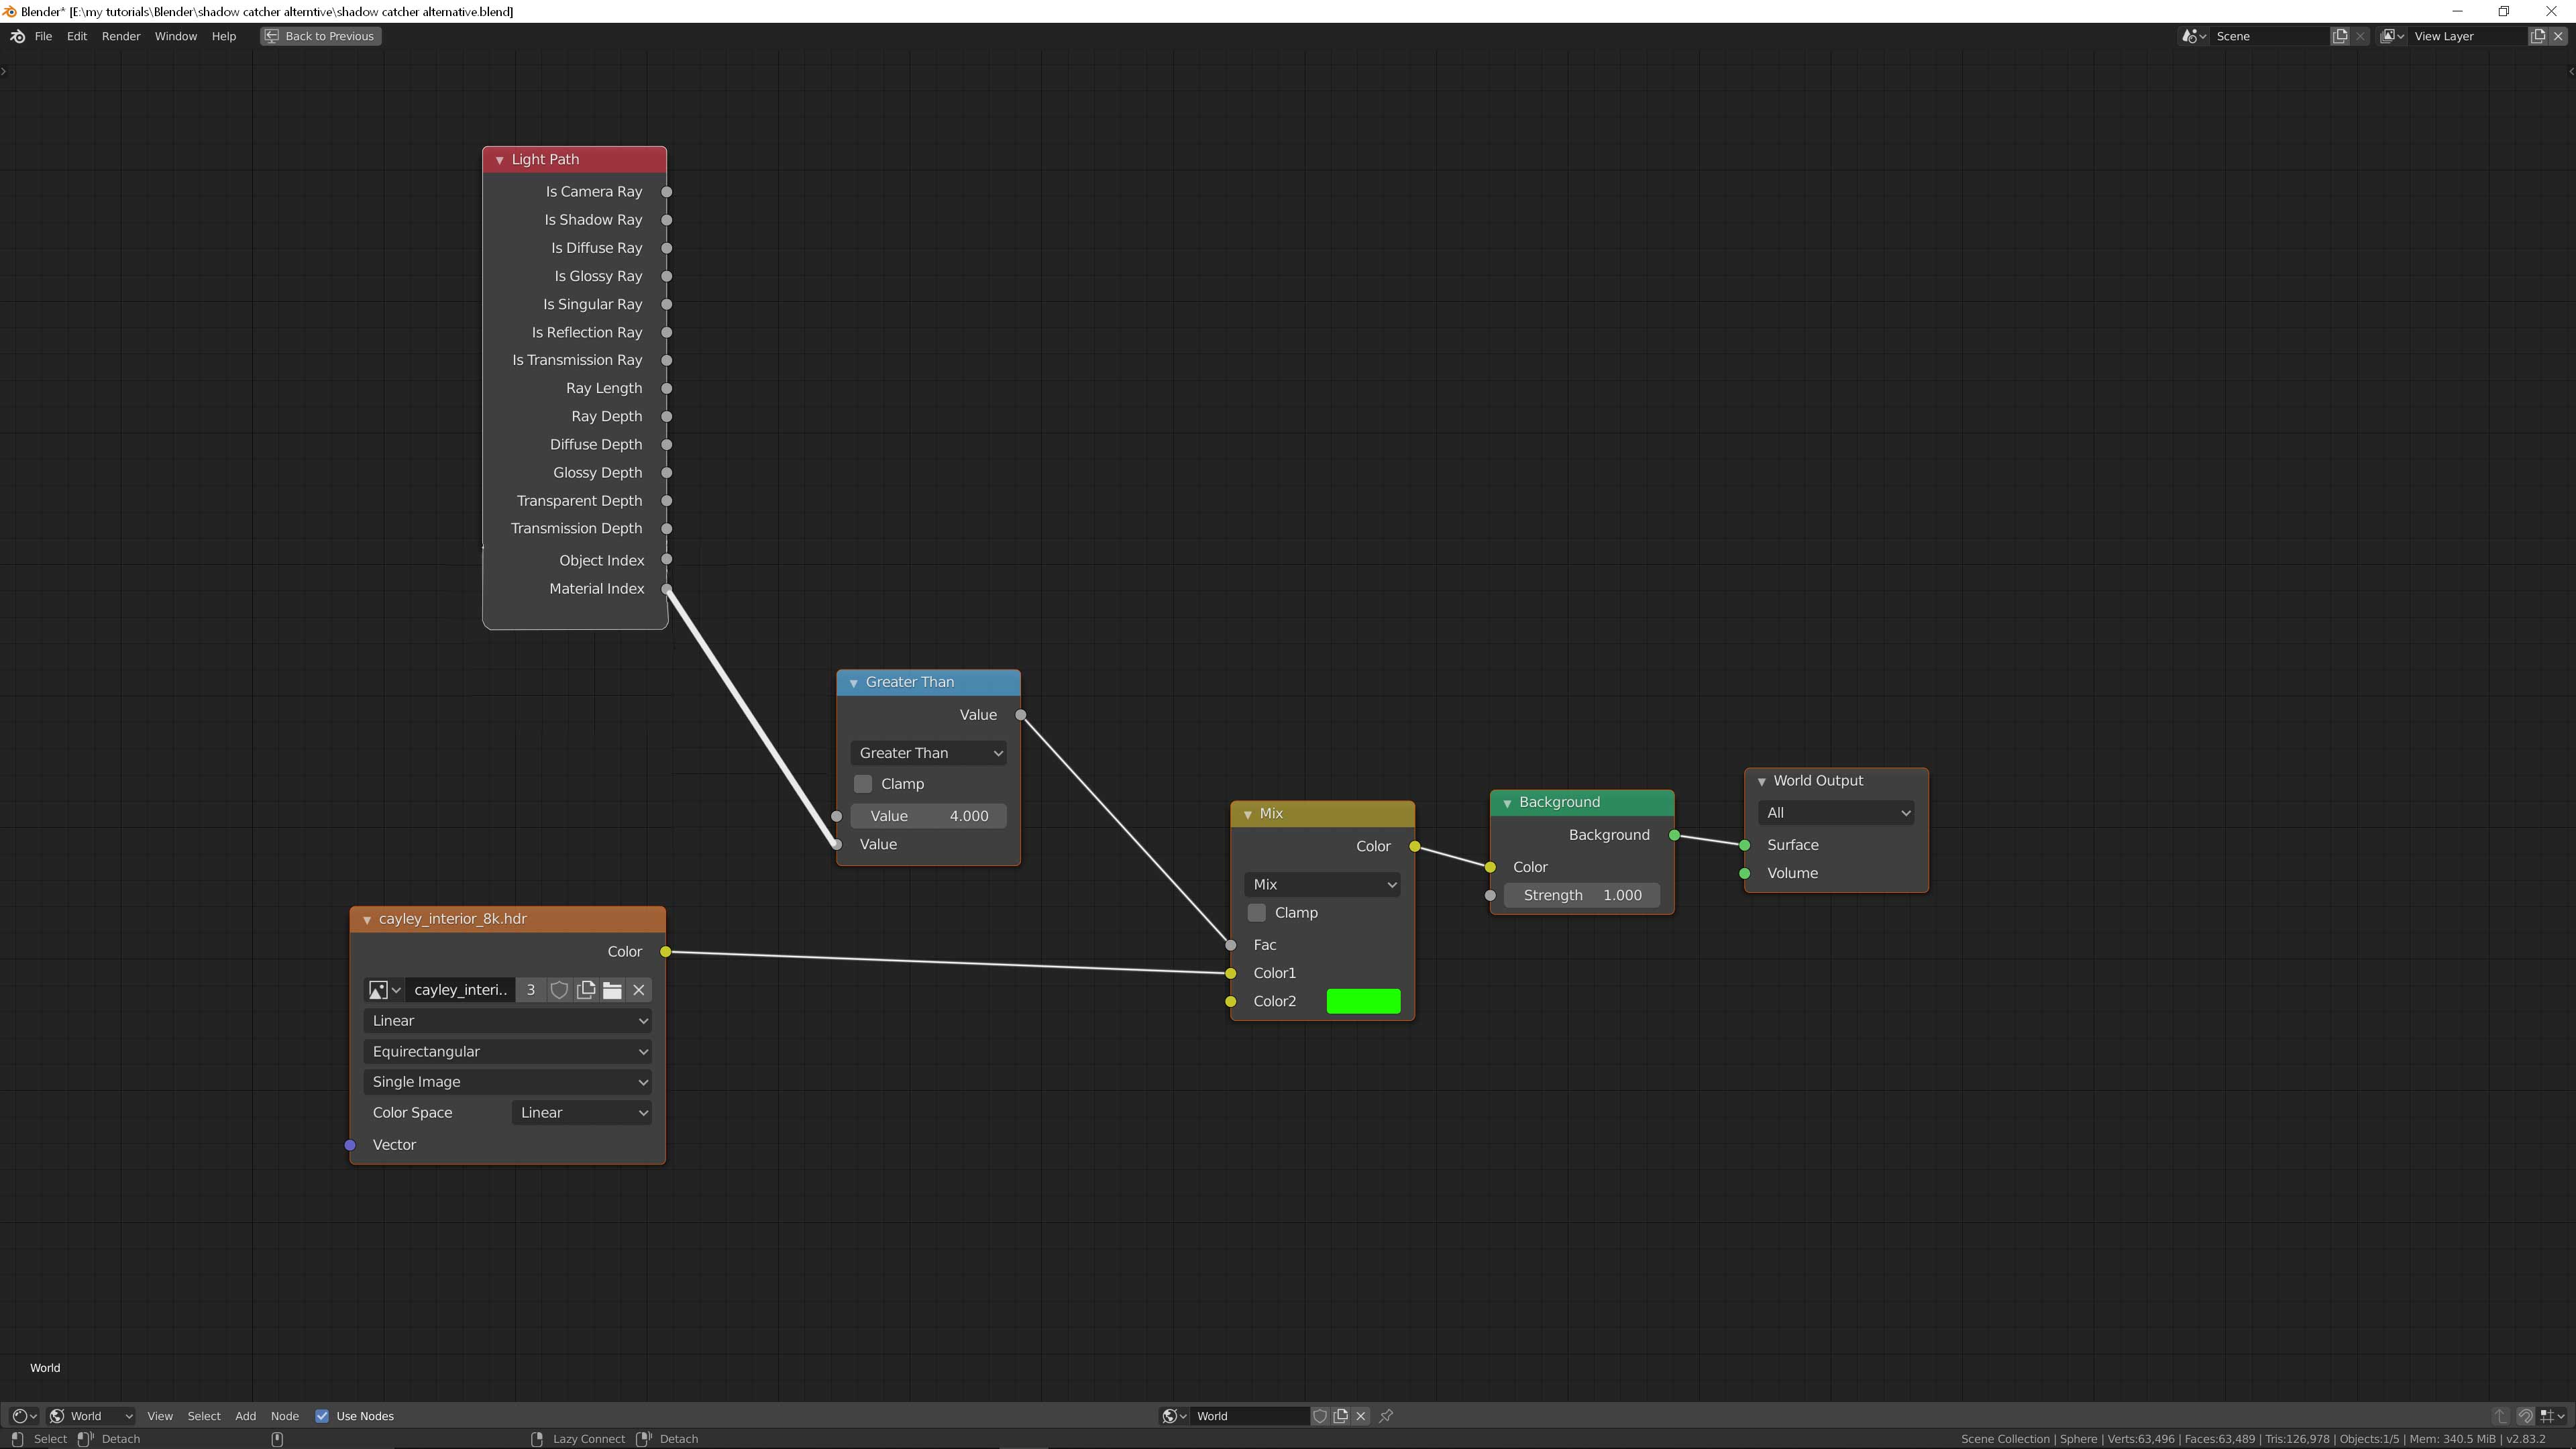The height and width of the screenshot is (1449, 2576).
Task: Open Color Space Linear dropdown
Action: [x=582, y=1113]
